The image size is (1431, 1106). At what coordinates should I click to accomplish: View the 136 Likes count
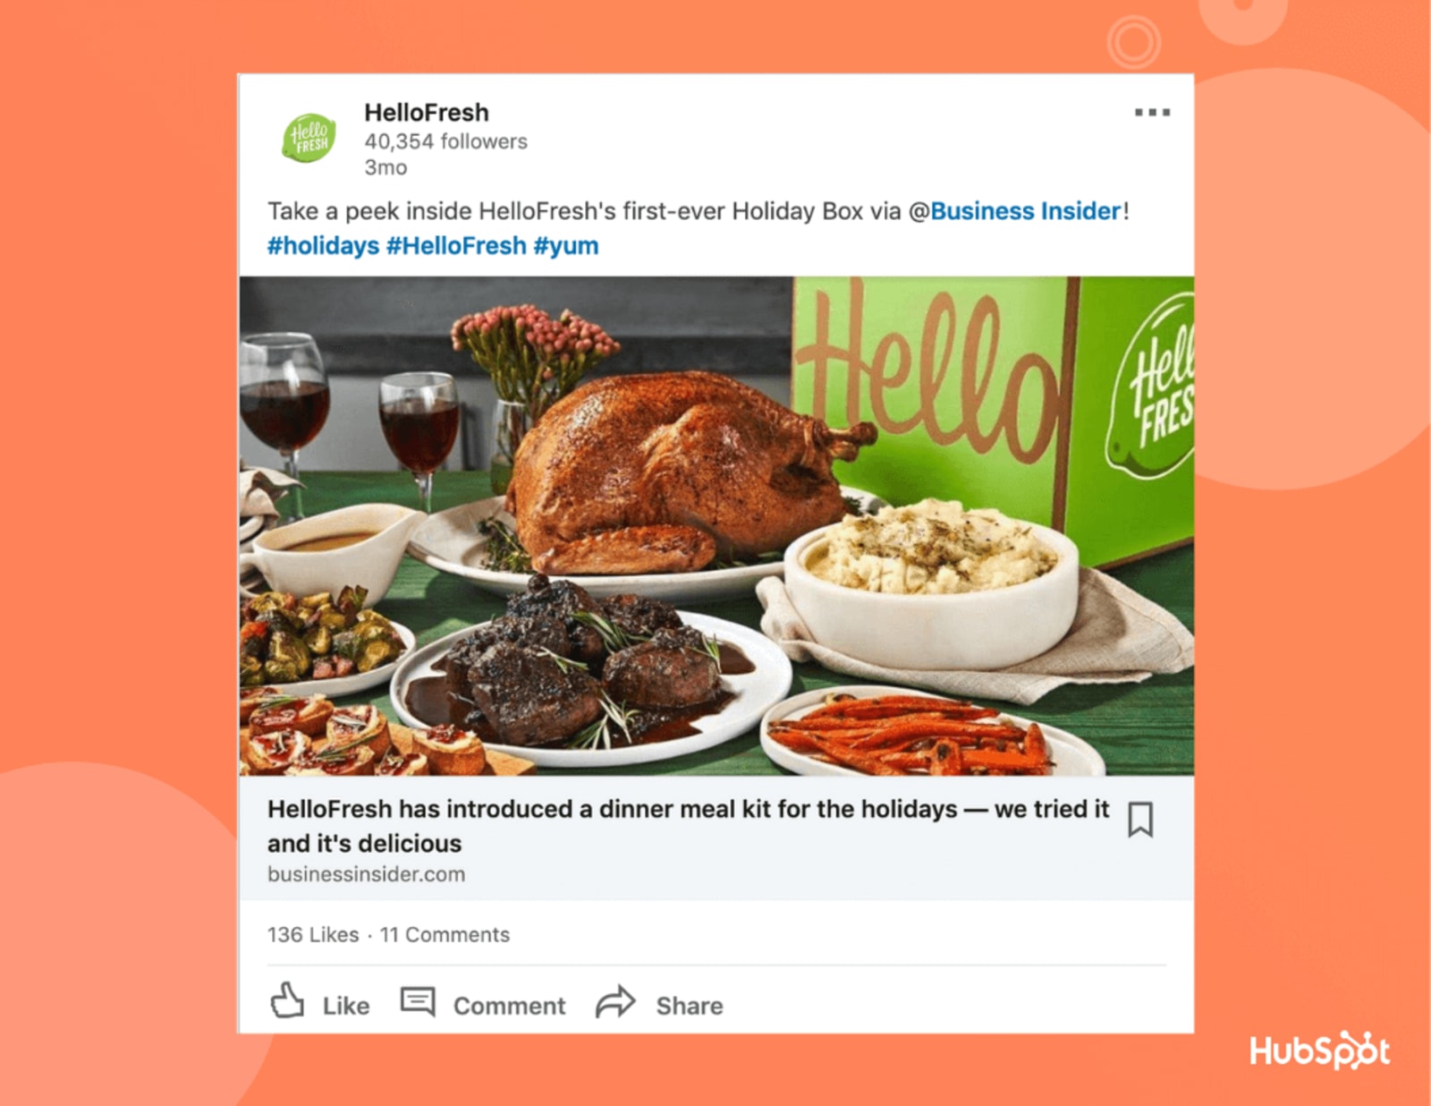pos(313,935)
